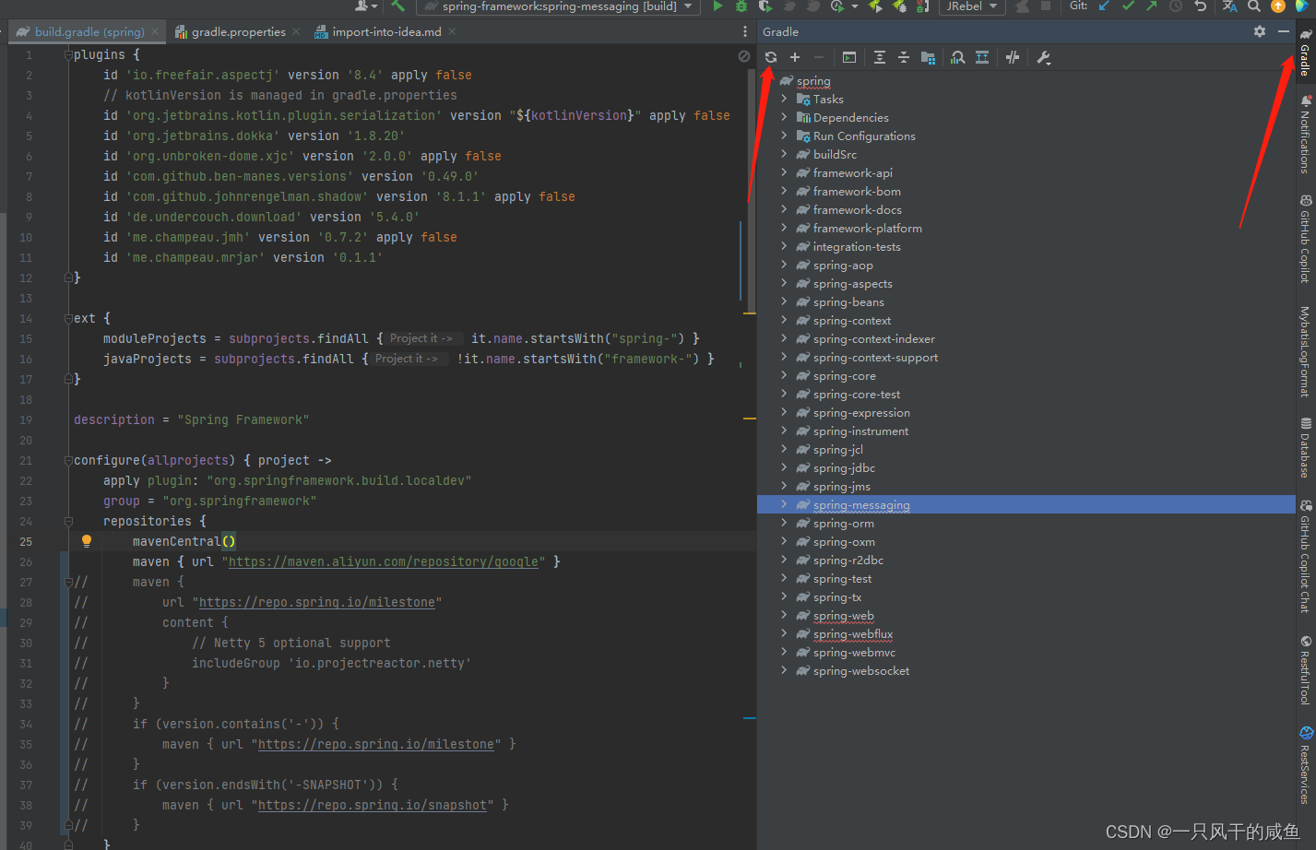Expand spring-webflux module arrow

[784, 633]
